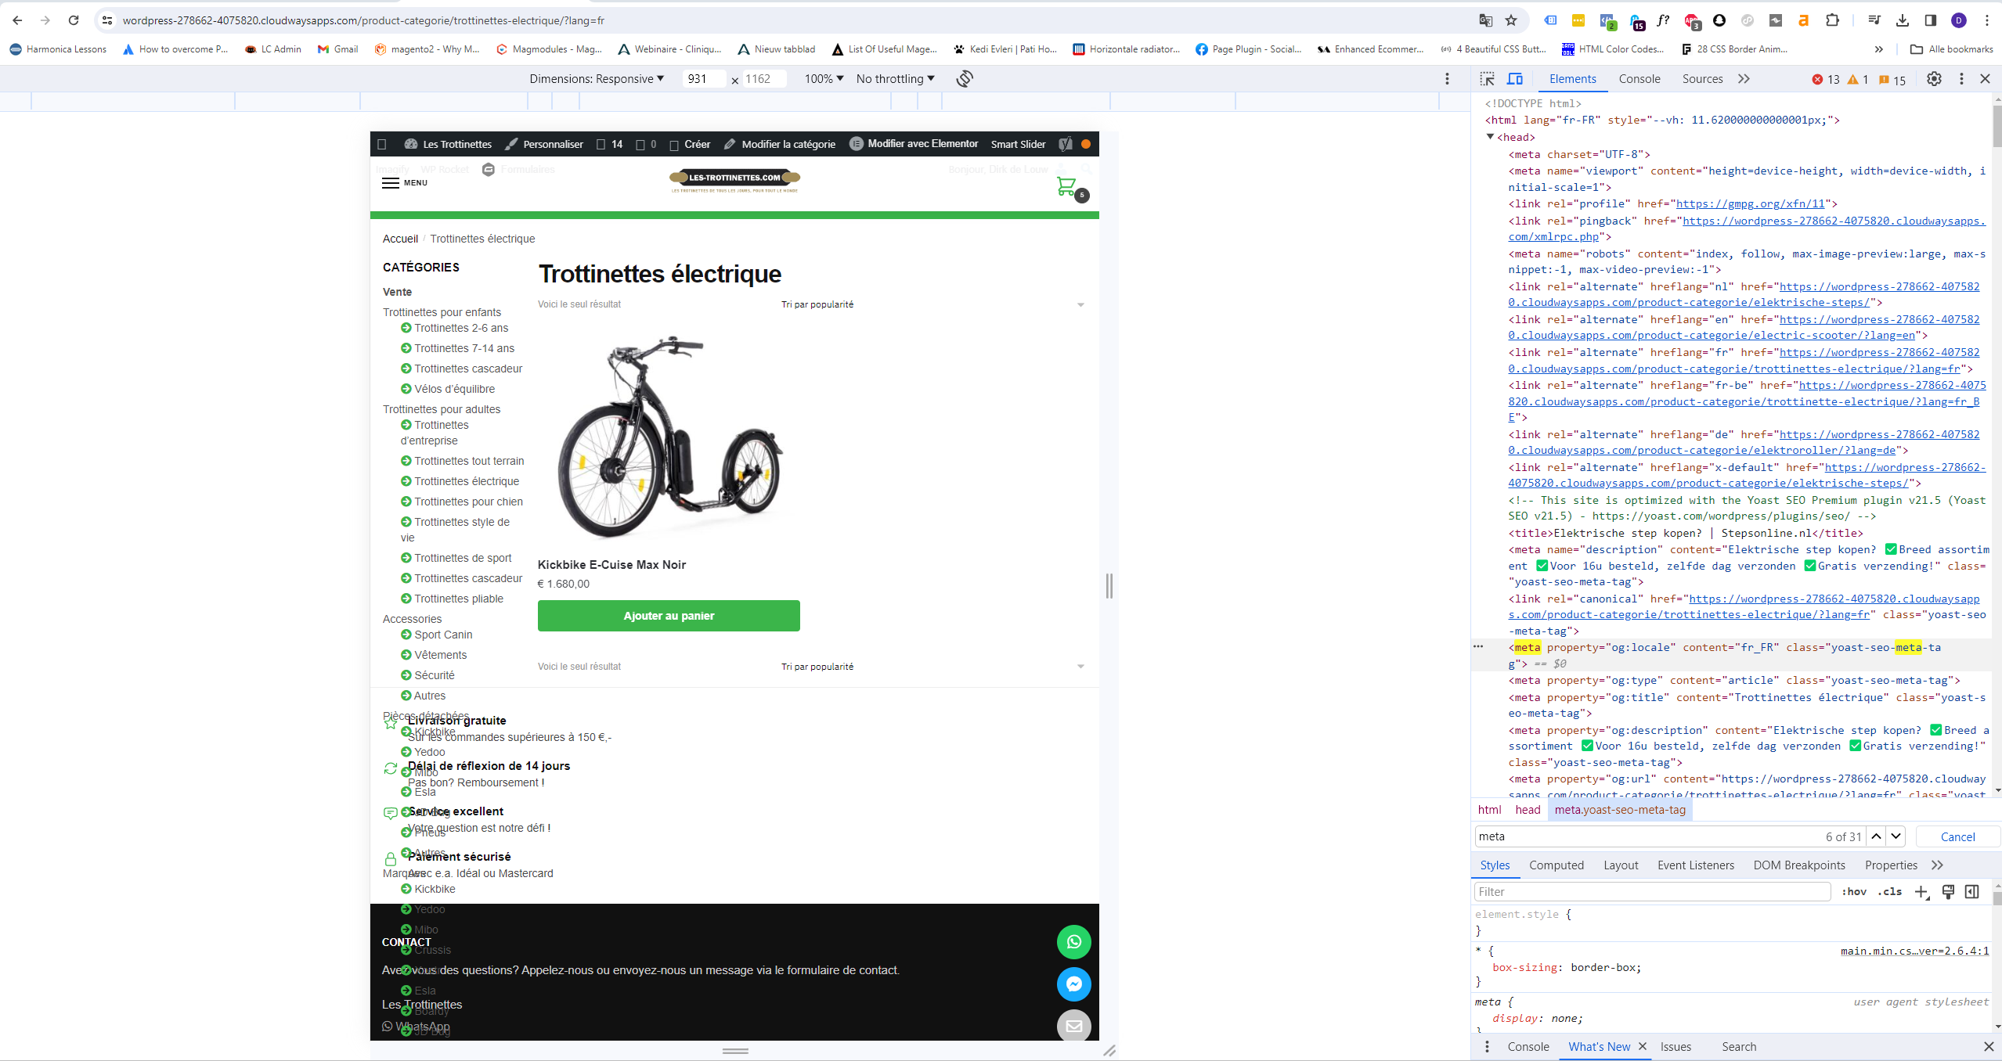Click Modifier avec Elementor in admin bar
The image size is (2002, 1061).
coord(914,144)
